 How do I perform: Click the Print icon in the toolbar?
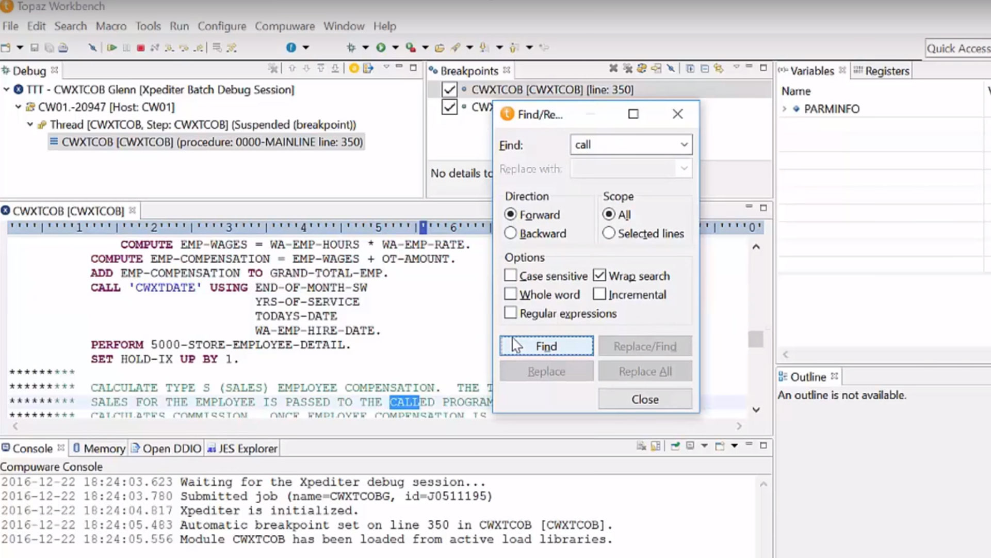(x=63, y=47)
